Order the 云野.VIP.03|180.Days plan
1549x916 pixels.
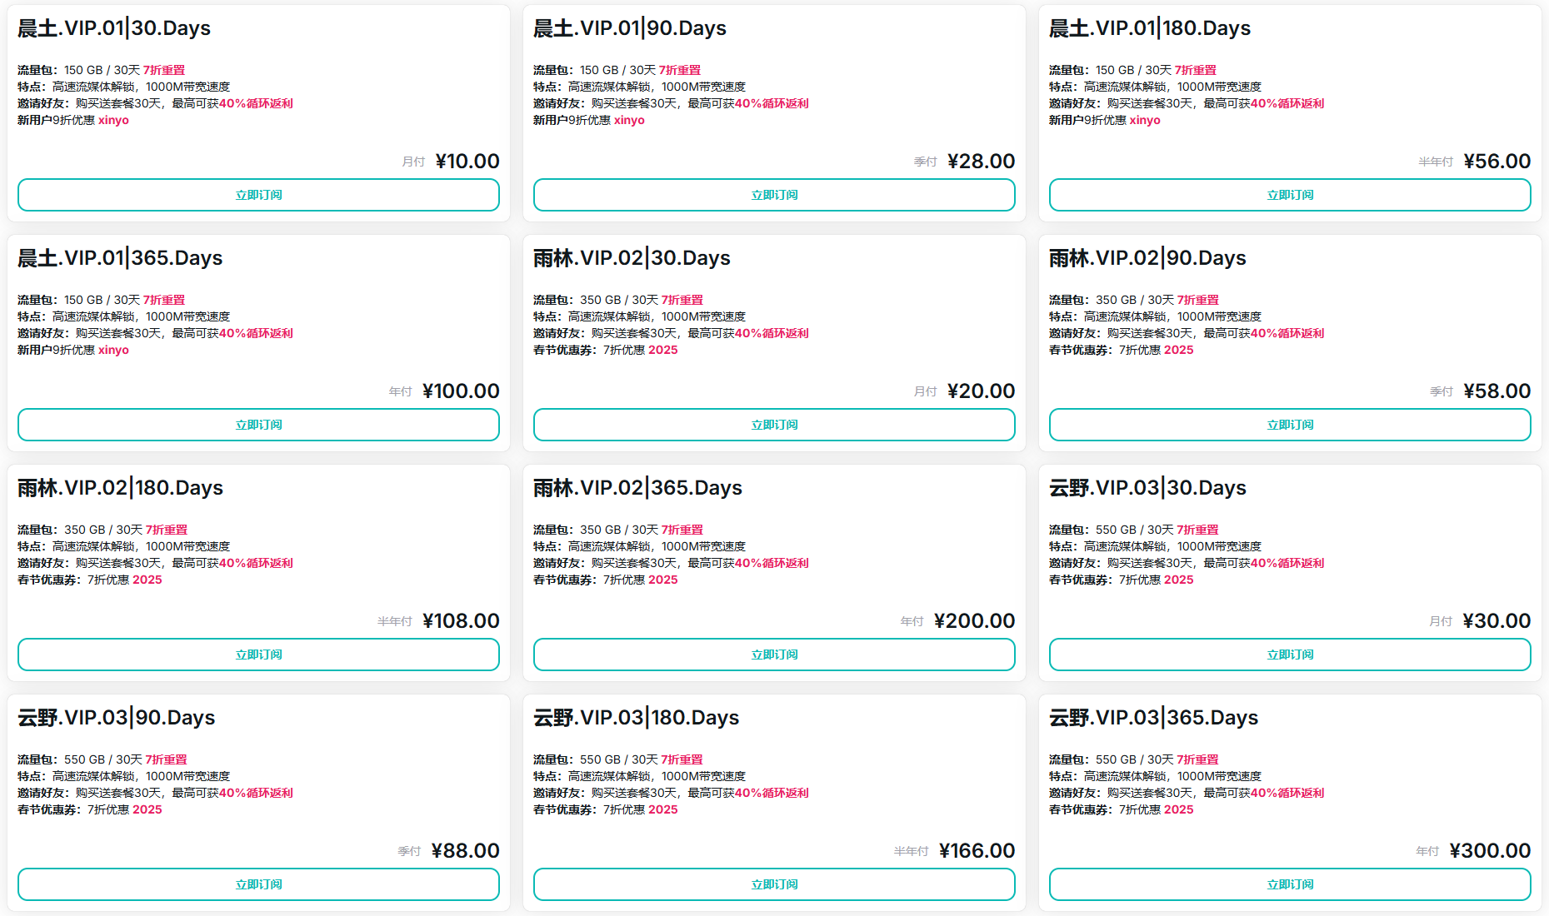tap(774, 884)
